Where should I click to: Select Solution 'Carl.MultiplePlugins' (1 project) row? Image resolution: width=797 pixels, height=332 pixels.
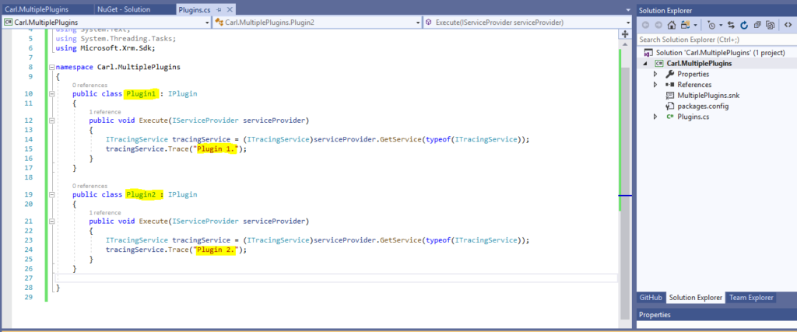click(717, 53)
